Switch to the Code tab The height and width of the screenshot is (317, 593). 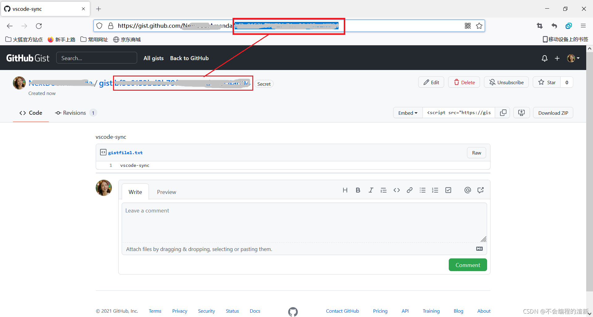tap(31, 113)
